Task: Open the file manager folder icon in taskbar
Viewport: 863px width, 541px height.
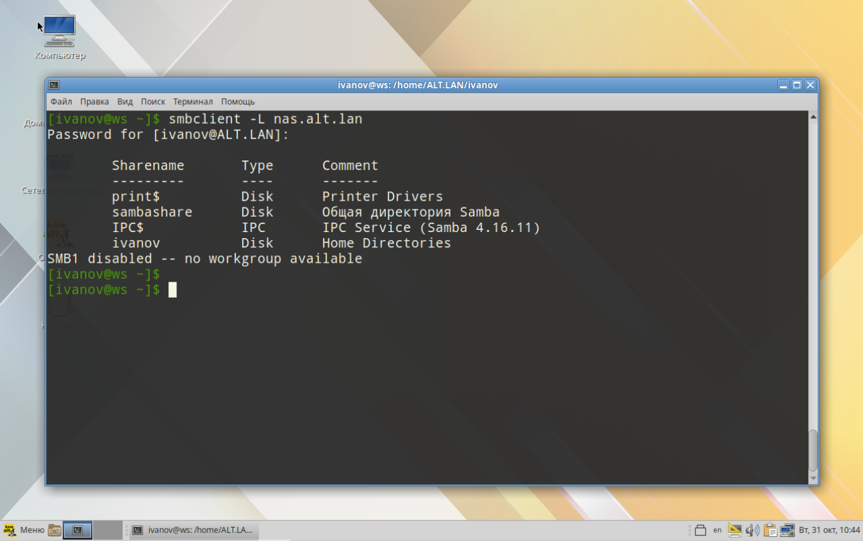Action: pos(55,530)
